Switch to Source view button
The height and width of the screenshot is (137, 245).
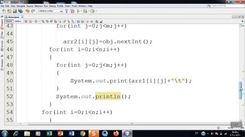coord(9,21)
